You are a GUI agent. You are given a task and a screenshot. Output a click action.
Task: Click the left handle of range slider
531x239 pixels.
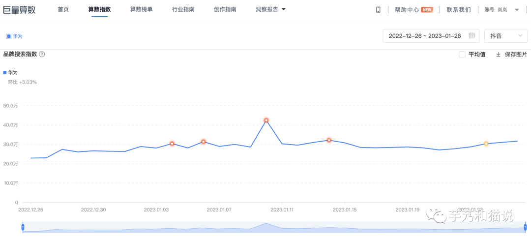[x=23, y=227]
